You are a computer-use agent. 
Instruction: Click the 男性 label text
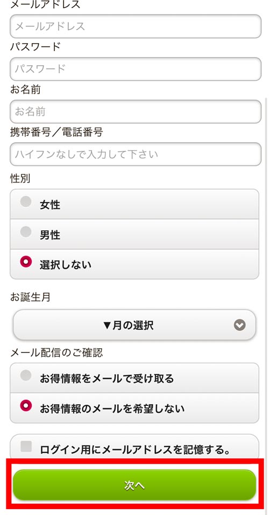(50, 235)
